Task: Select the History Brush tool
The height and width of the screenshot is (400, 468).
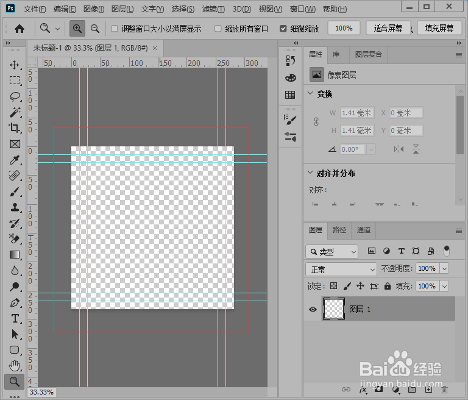Action: 15,223
